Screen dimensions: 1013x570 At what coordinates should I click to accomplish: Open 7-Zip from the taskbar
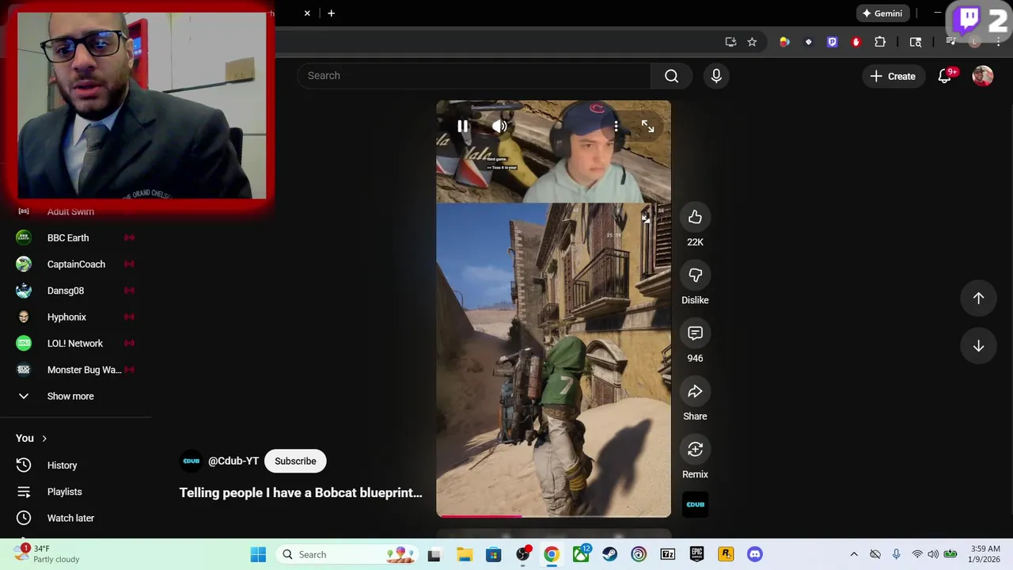pos(668,554)
